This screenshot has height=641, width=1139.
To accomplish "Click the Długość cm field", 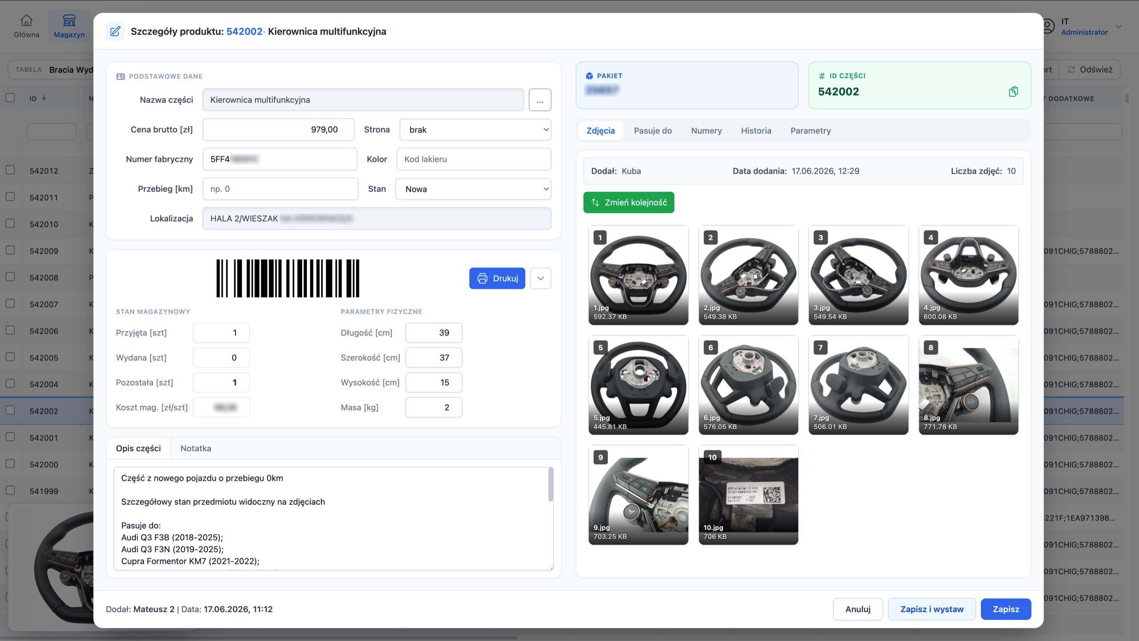I will (x=433, y=333).
